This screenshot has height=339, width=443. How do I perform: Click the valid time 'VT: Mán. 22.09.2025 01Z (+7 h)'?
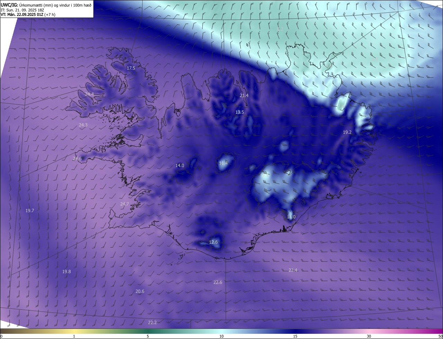pos(28,15)
